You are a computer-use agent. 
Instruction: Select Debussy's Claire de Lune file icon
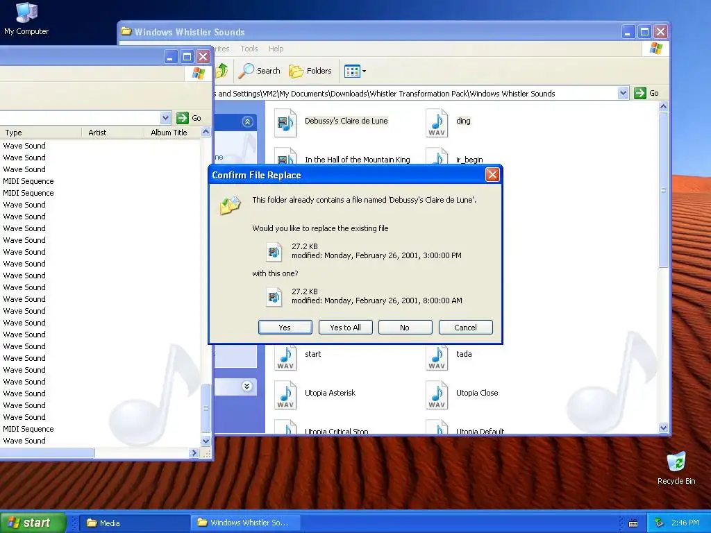[285, 123]
